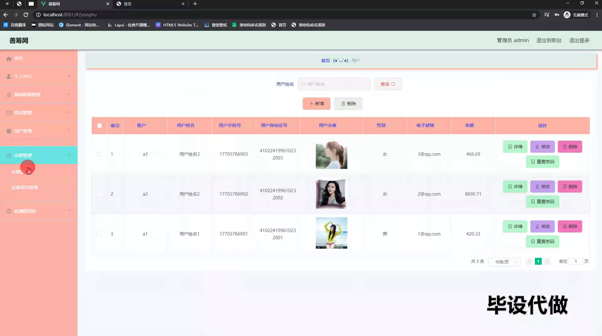Click 重置密码 for user a3

click(x=542, y=162)
